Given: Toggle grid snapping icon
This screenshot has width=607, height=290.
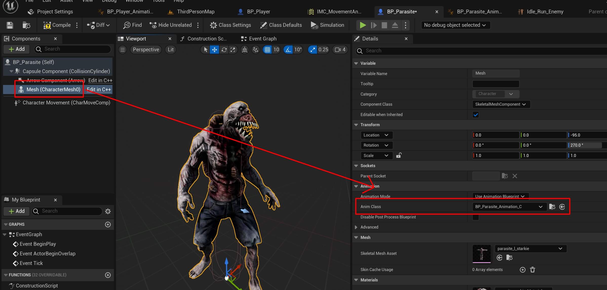Looking at the screenshot, I should 267,50.
